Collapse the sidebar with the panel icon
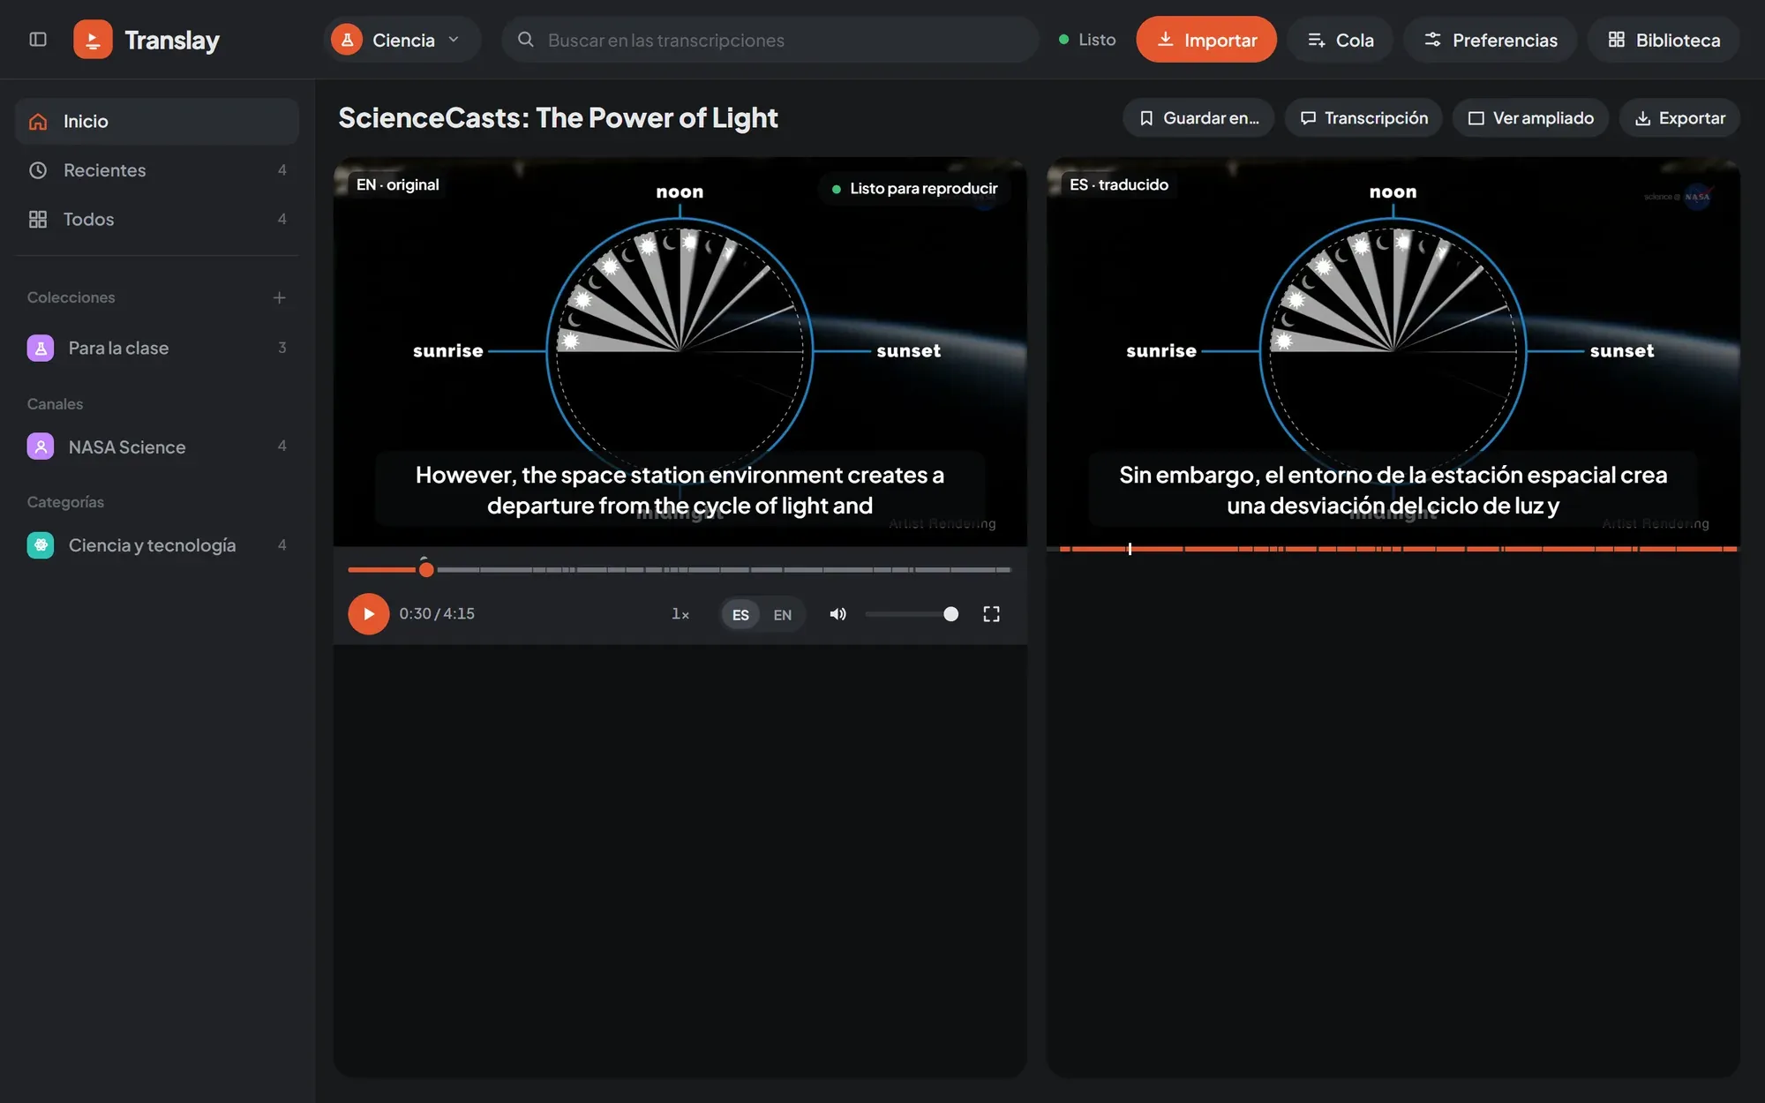The height and width of the screenshot is (1103, 1765). tap(38, 40)
